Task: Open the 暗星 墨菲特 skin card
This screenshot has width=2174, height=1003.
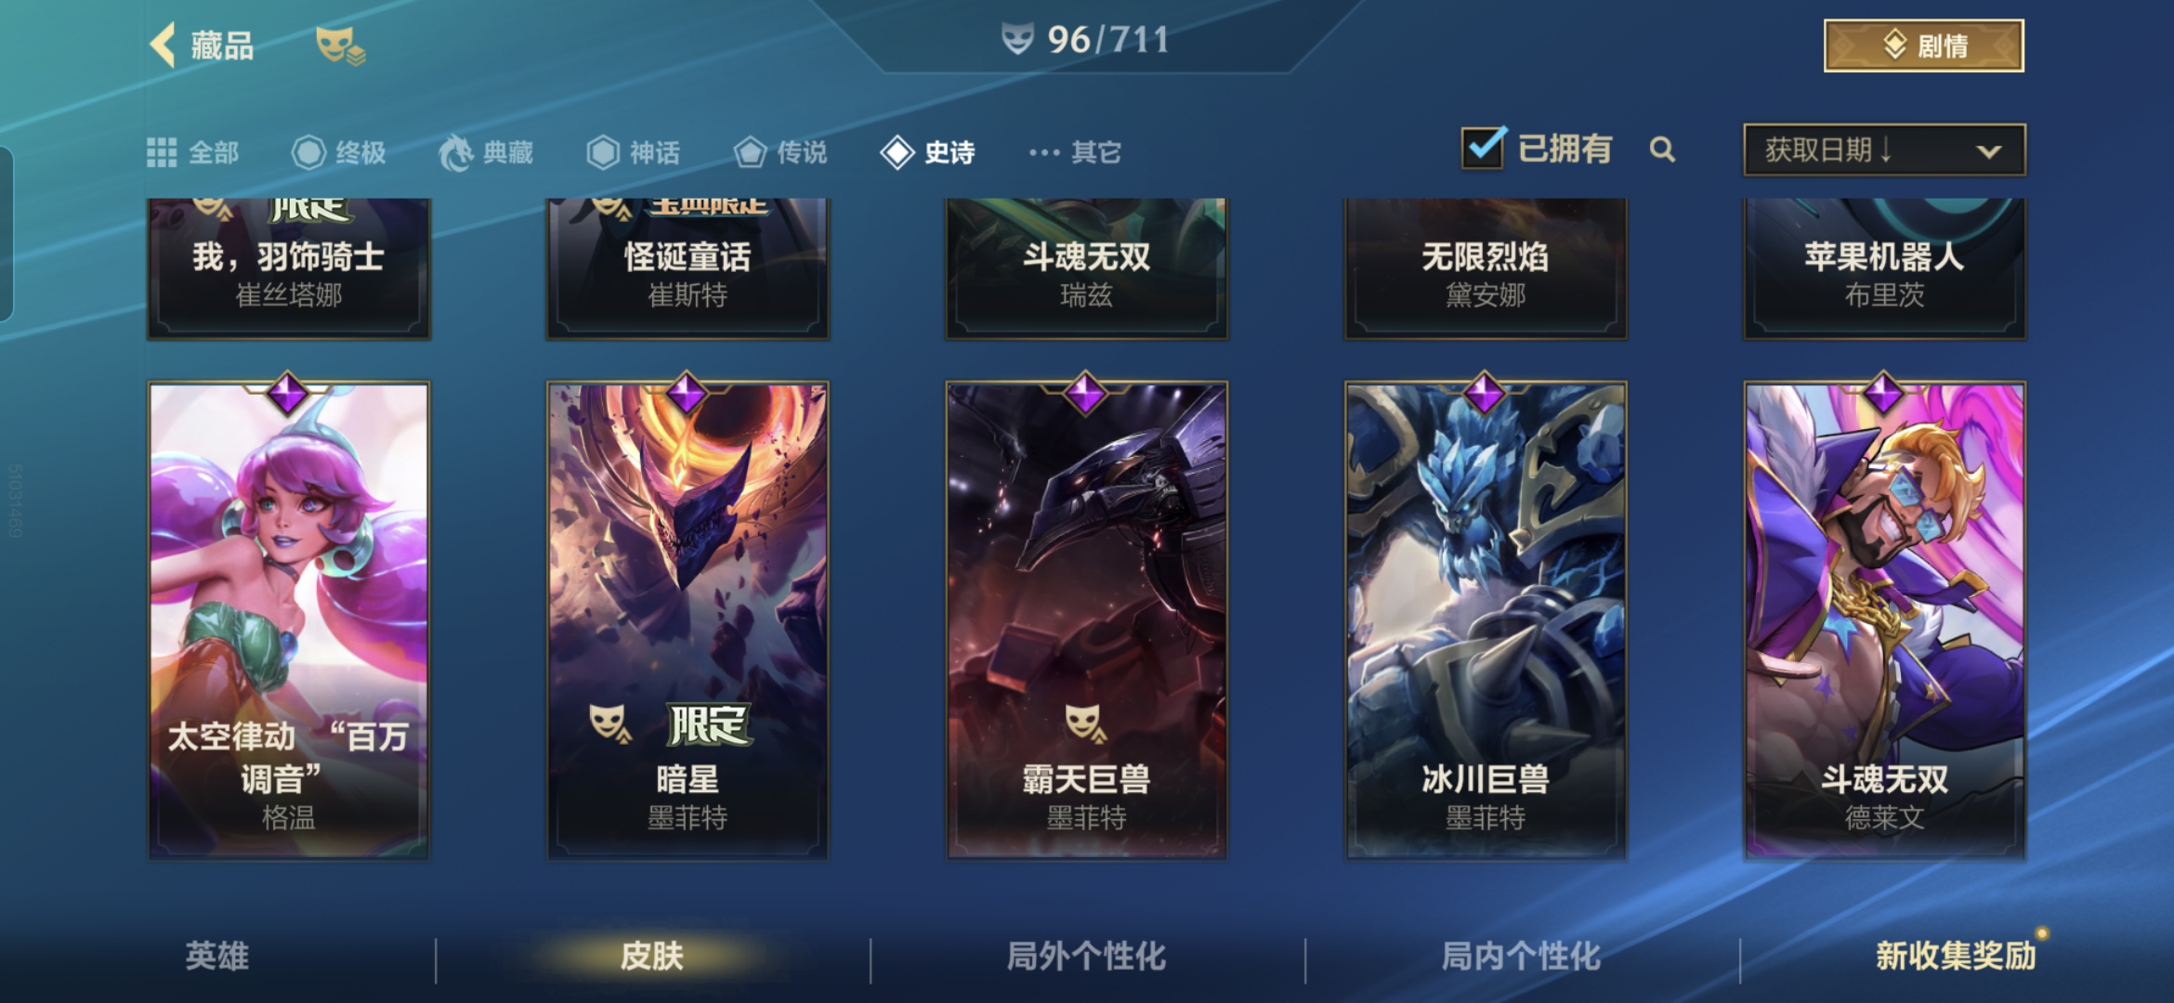Action: [x=688, y=619]
